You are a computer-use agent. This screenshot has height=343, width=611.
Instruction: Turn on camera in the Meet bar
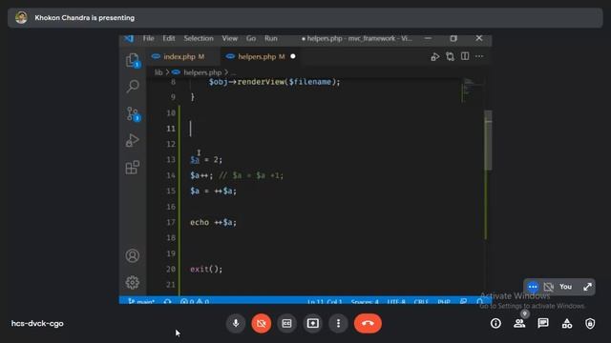[x=261, y=323]
